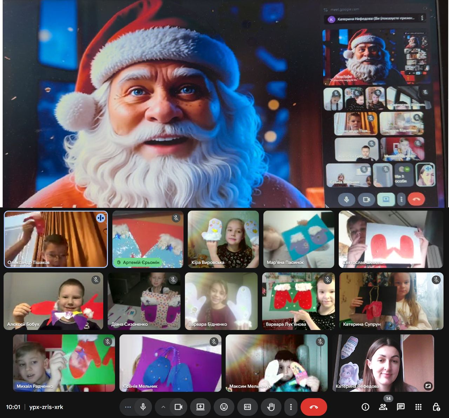Mute the microphone in the call bar
The width and height of the screenshot is (449, 418).
point(143,407)
